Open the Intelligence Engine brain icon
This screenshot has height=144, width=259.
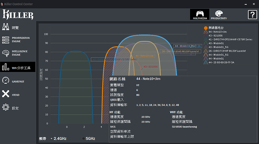point(5,53)
